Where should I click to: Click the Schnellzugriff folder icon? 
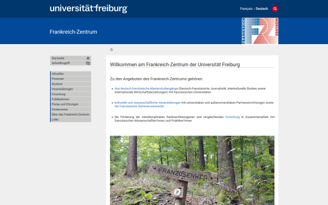point(88,63)
